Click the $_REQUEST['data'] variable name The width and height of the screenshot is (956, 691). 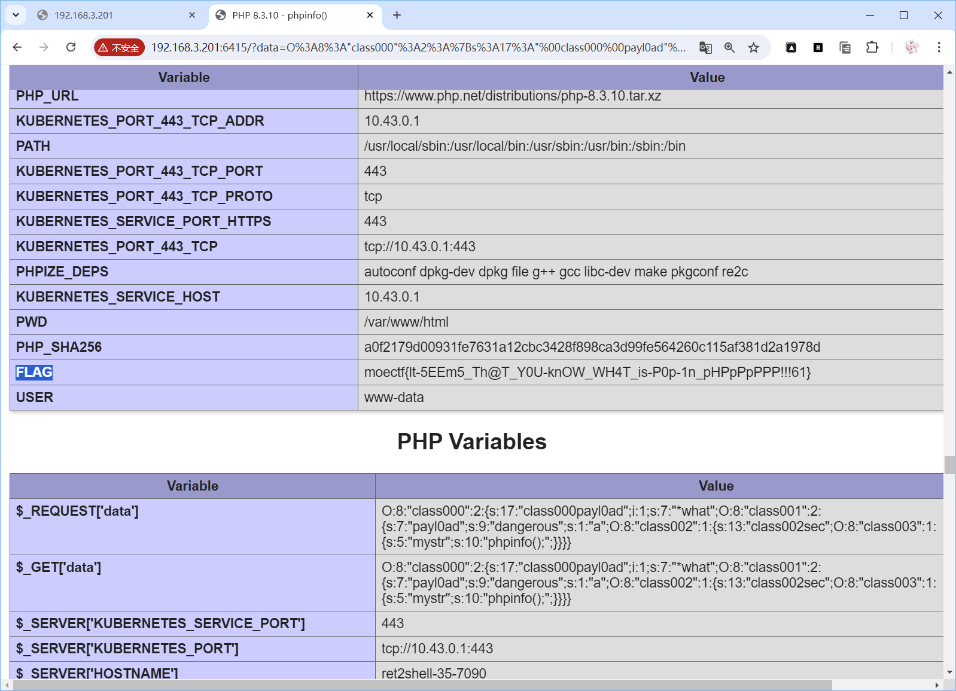77,511
